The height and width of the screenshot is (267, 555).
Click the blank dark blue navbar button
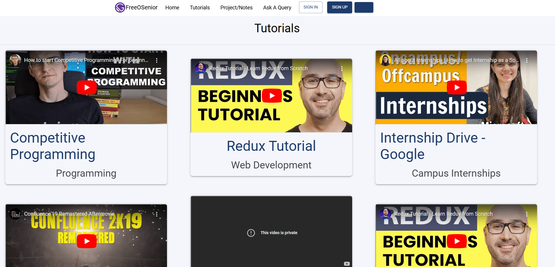(364, 7)
